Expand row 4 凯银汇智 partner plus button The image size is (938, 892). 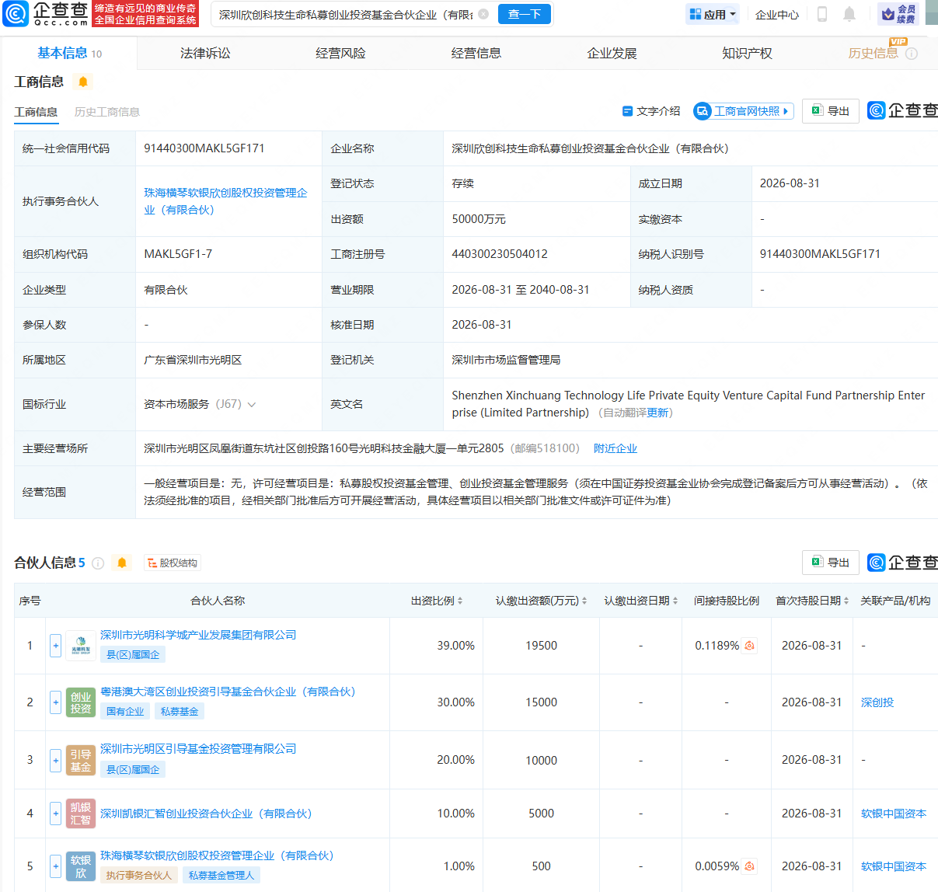point(56,814)
